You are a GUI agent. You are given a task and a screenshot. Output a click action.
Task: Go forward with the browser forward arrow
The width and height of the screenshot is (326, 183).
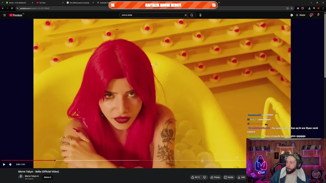(7, 8)
